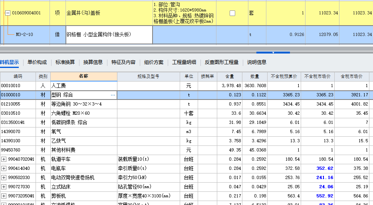The height and width of the screenshot is (205, 373).
Task: Click the 牵引力50(kN) specification cell
Action: click(x=149, y=177)
